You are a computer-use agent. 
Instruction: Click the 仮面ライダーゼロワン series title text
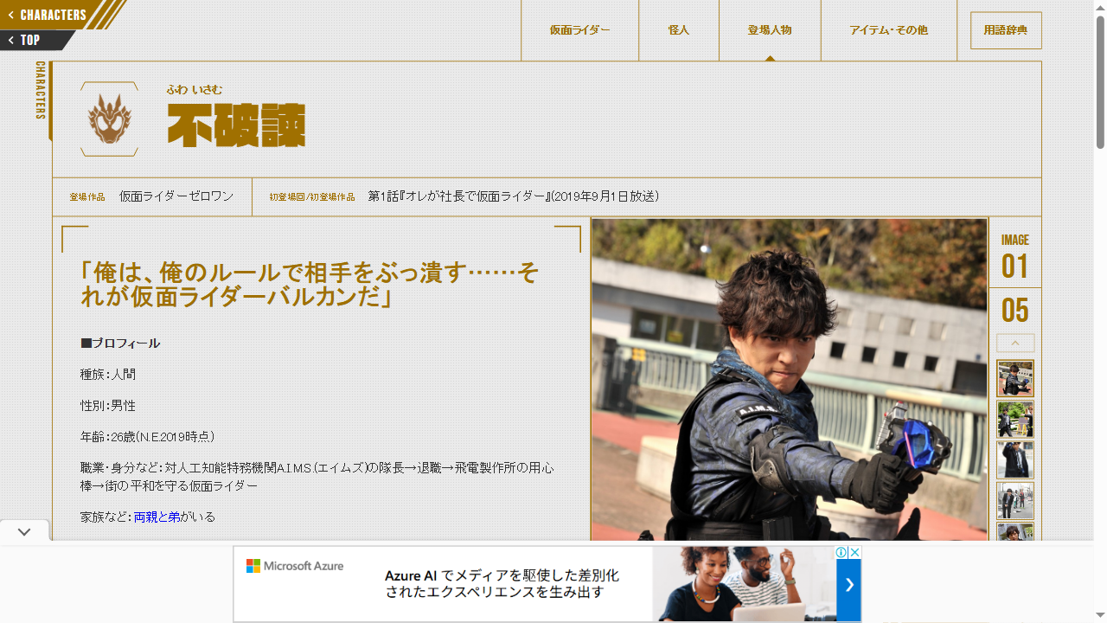coord(176,196)
